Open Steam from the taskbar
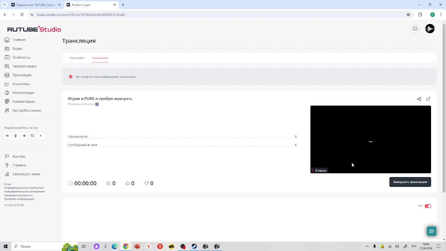 coord(194,246)
